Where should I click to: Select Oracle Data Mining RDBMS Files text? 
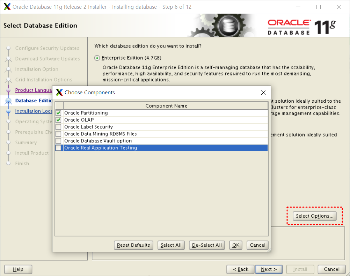(x=101, y=134)
